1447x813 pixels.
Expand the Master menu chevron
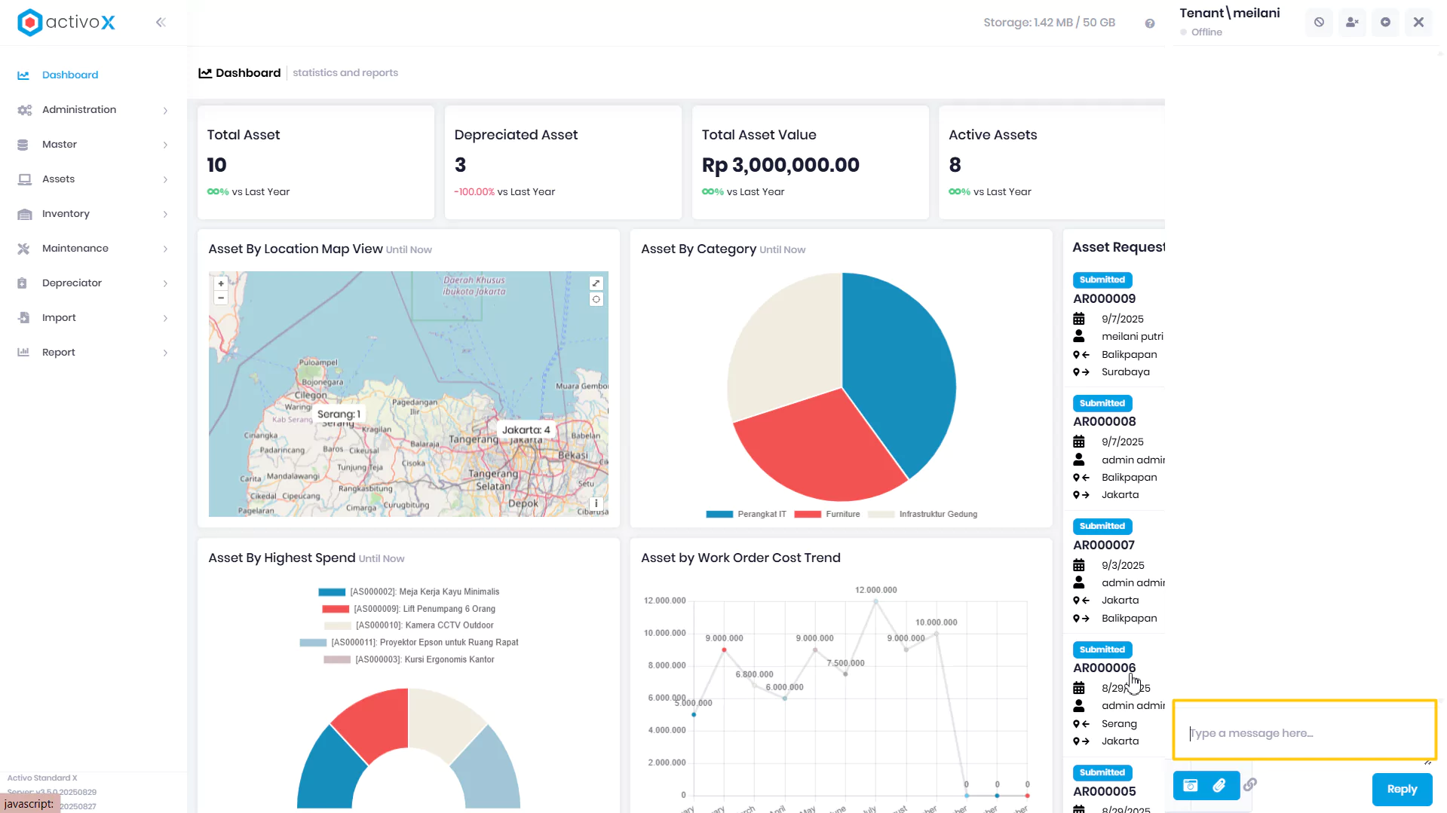[165, 145]
